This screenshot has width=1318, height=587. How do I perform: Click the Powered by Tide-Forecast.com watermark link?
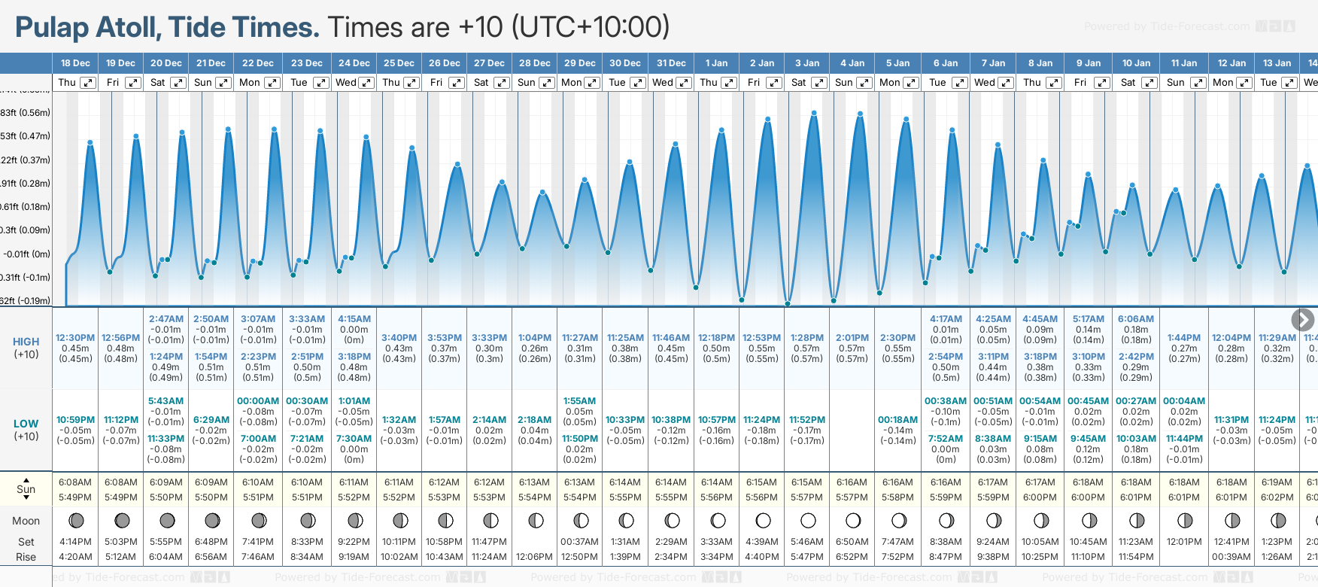[1166, 26]
